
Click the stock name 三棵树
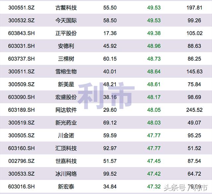click(x=66, y=59)
